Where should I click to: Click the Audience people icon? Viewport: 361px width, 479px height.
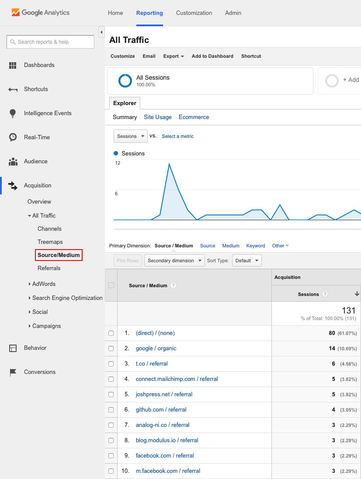(13, 162)
